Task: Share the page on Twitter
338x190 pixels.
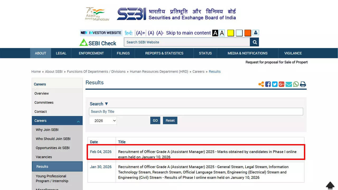Action: (x=275, y=84)
